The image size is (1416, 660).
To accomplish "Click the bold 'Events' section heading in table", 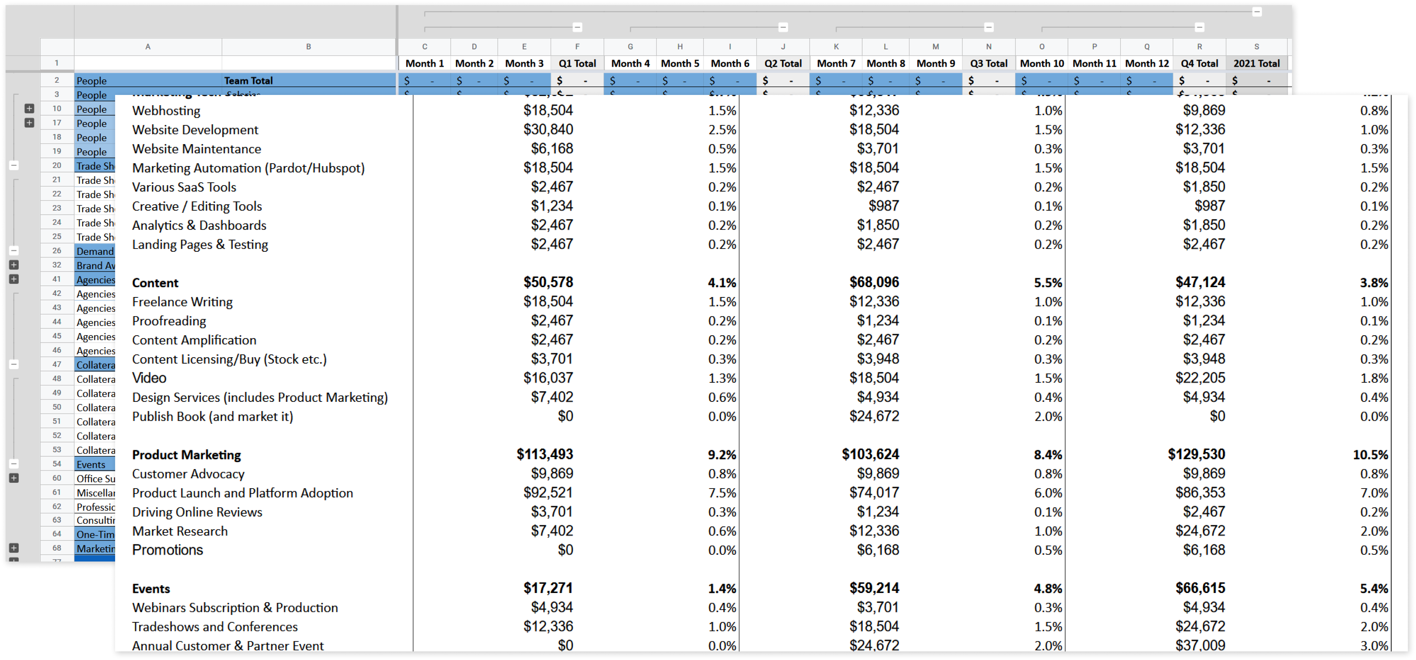I will click(x=151, y=589).
